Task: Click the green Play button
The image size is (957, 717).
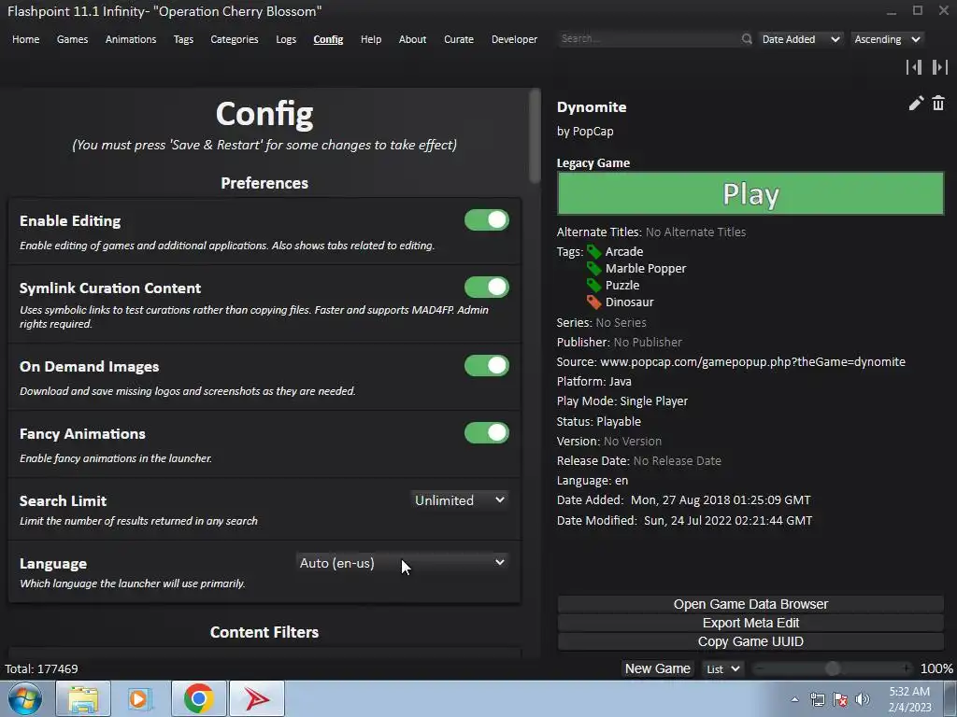Action: click(750, 193)
